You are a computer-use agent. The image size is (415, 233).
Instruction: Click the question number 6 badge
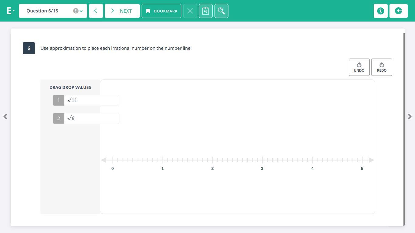[x=29, y=48]
